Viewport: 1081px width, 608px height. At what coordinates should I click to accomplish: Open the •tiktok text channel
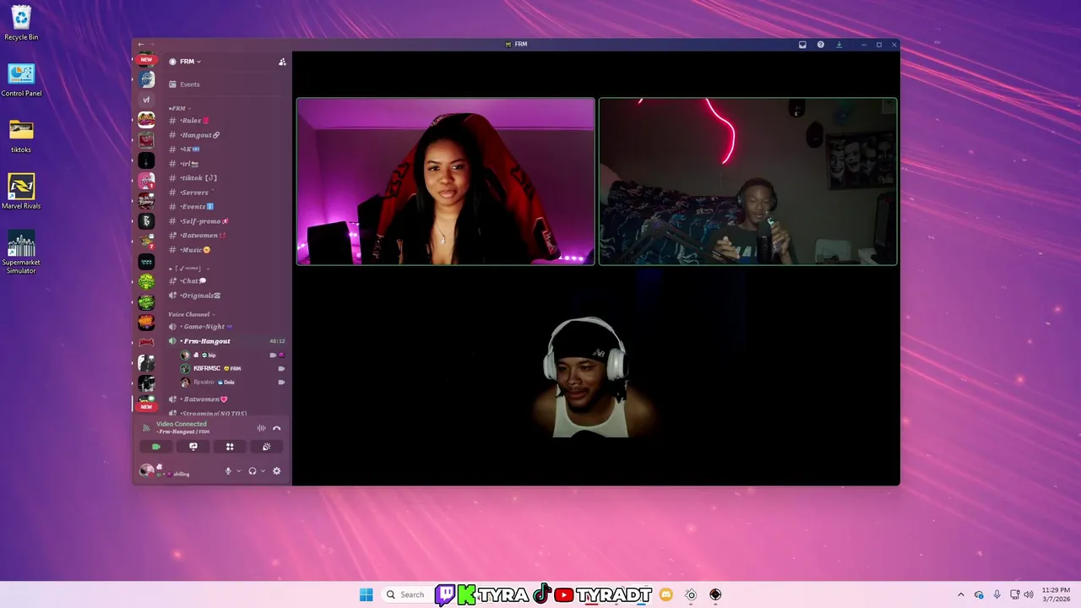point(226,178)
